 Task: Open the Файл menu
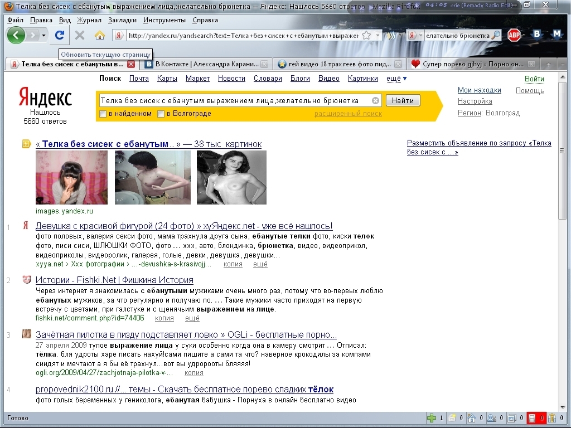click(15, 20)
